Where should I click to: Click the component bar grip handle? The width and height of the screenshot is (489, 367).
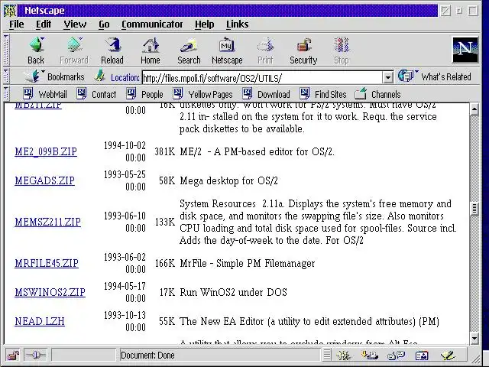click(x=327, y=355)
